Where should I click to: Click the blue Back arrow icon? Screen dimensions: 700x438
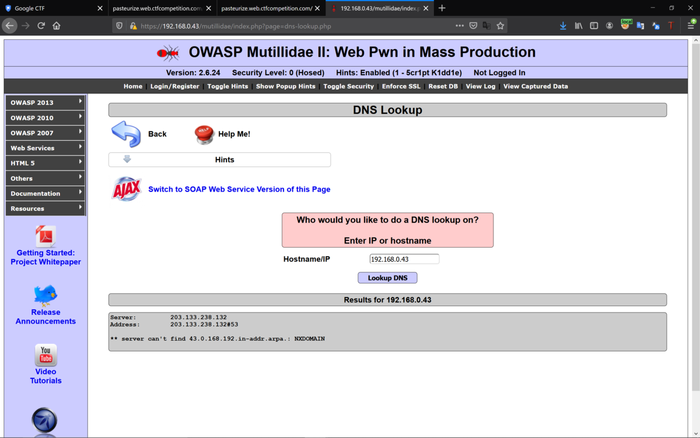click(126, 134)
